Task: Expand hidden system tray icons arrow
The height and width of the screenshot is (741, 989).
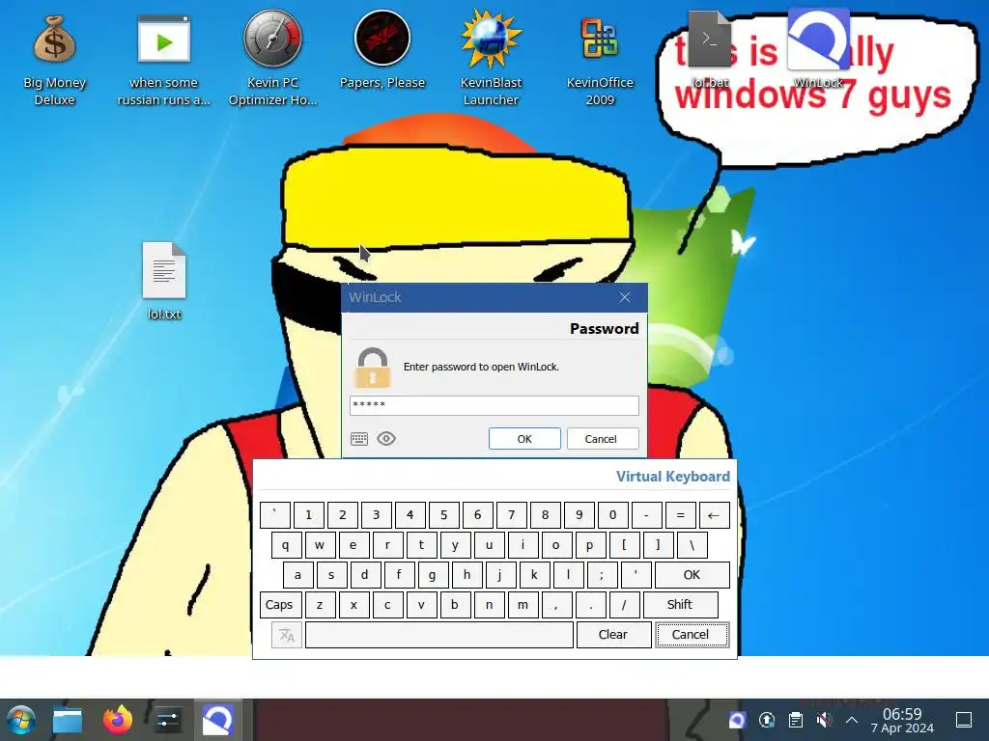Action: pyautogui.click(x=852, y=720)
